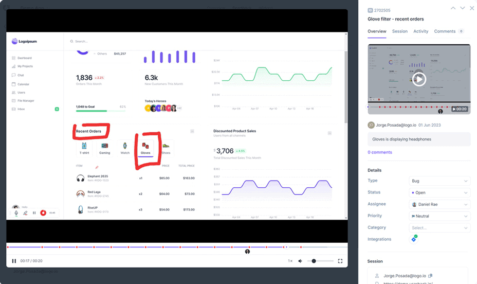The image size is (477, 284).
Task: Change the 1× playback speed
Action: [x=290, y=261]
